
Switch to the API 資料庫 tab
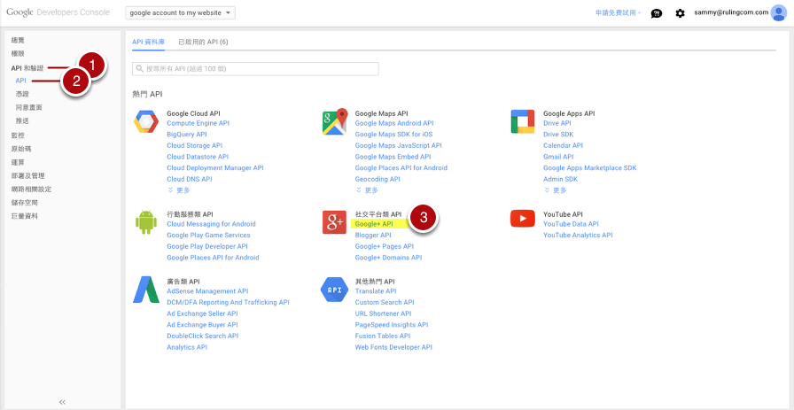coord(148,42)
